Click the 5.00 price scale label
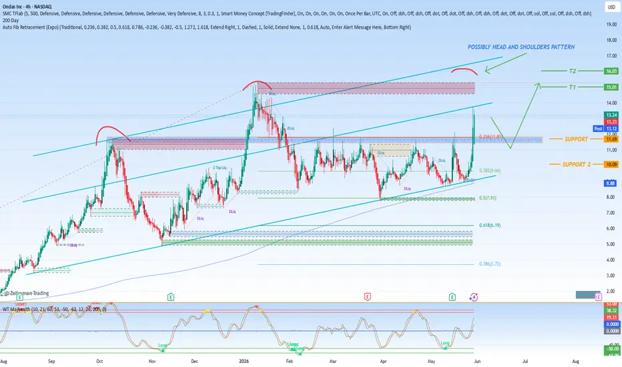 [x=611, y=244]
